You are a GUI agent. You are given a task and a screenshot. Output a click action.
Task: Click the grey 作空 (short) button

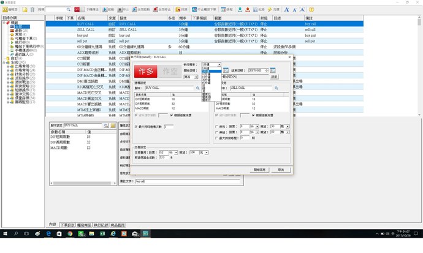coord(169,71)
